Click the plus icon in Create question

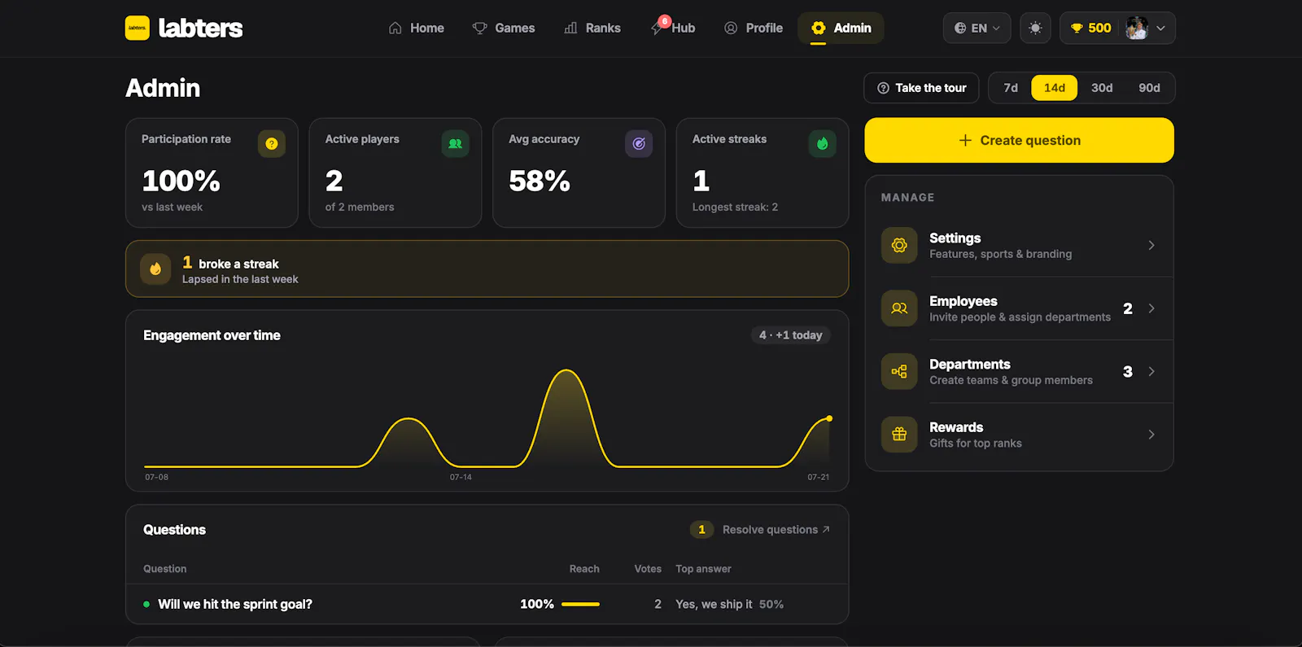point(965,140)
